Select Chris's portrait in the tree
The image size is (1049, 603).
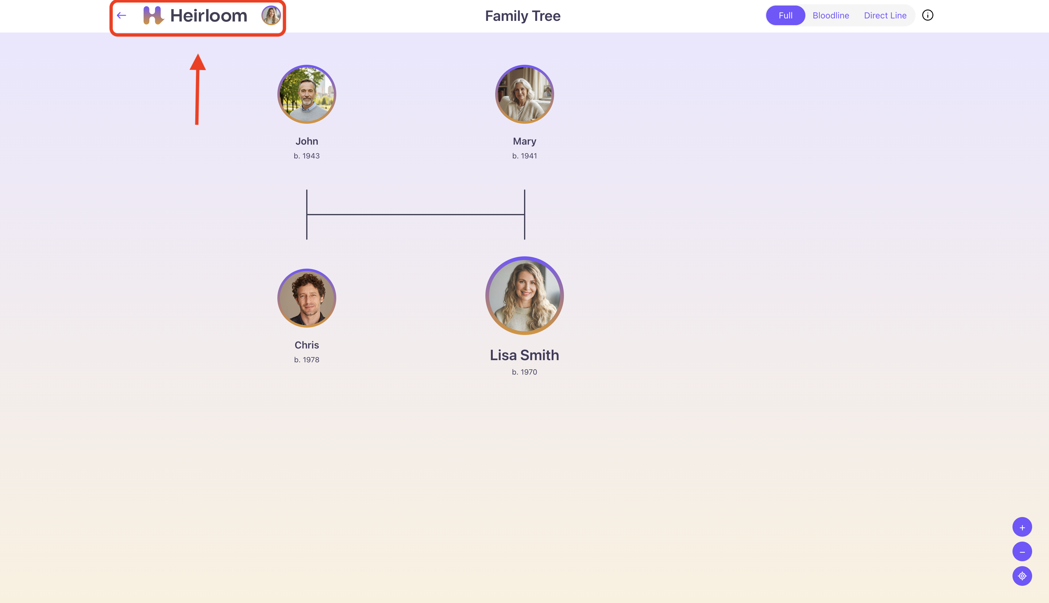[x=307, y=298]
